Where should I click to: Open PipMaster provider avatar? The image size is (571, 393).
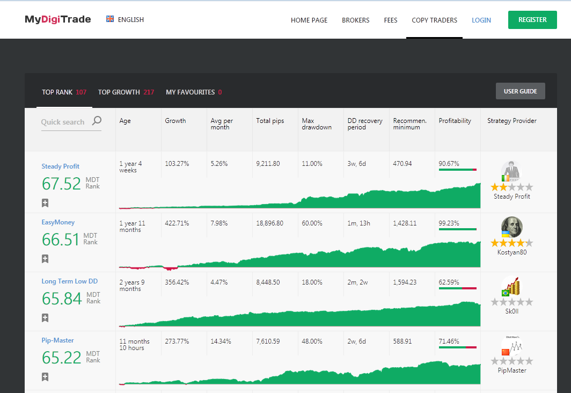(511, 345)
